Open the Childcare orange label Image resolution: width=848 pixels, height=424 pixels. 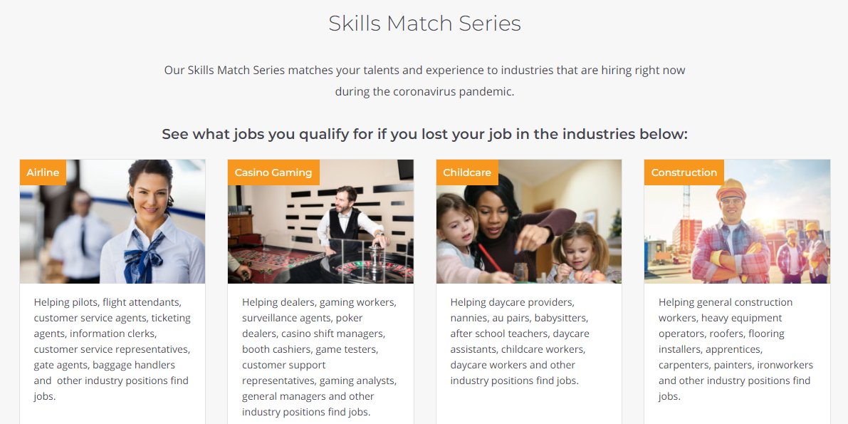467,172
